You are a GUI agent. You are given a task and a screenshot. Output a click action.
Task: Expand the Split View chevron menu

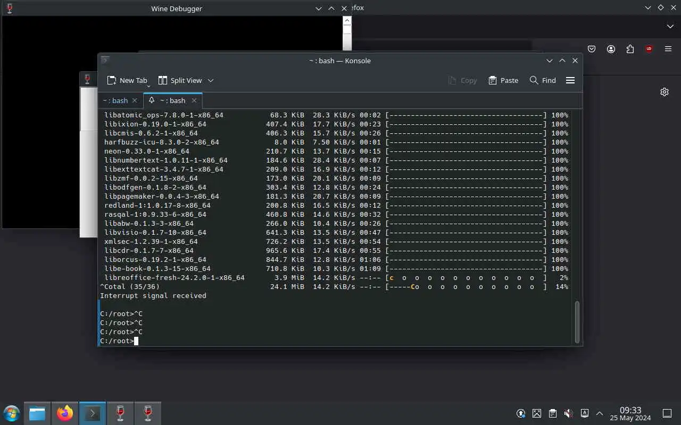[211, 80]
